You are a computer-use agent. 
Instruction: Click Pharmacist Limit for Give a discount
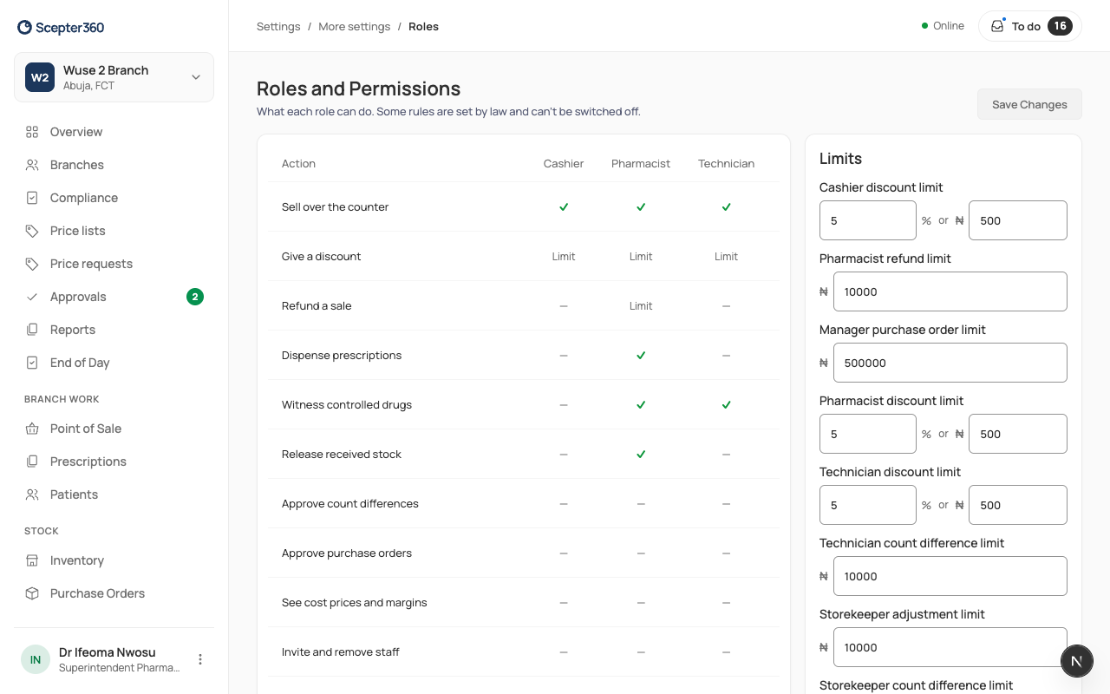pyautogui.click(x=641, y=256)
